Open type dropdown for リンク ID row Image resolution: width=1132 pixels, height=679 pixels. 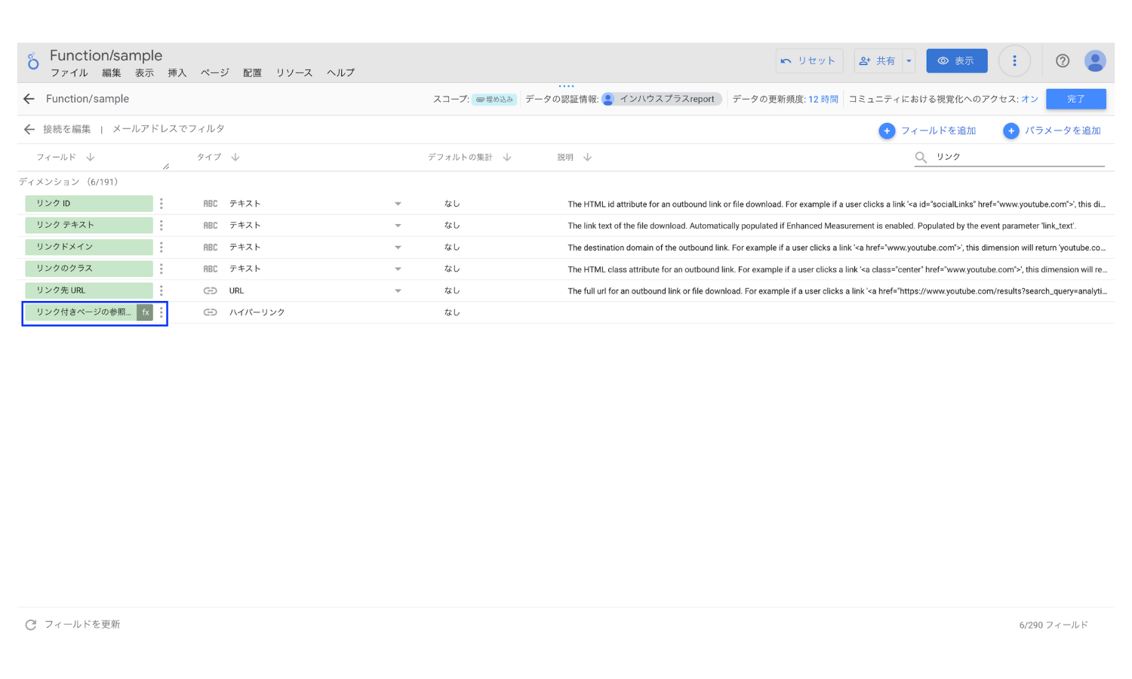pos(398,204)
